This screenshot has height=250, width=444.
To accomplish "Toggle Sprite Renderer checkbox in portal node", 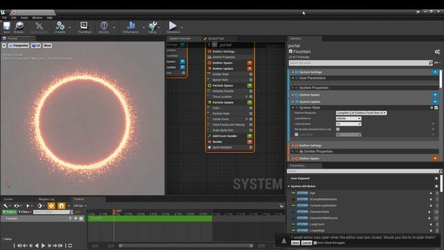I will pos(250,147).
